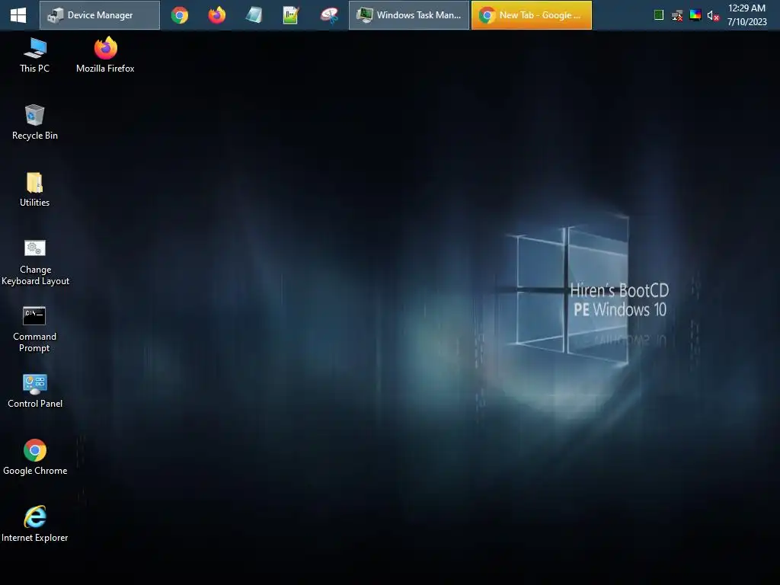Launch Chrome from the taskbar pinned icon
The height and width of the screenshot is (585, 780).
pyautogui.click(x=180, y=15)
